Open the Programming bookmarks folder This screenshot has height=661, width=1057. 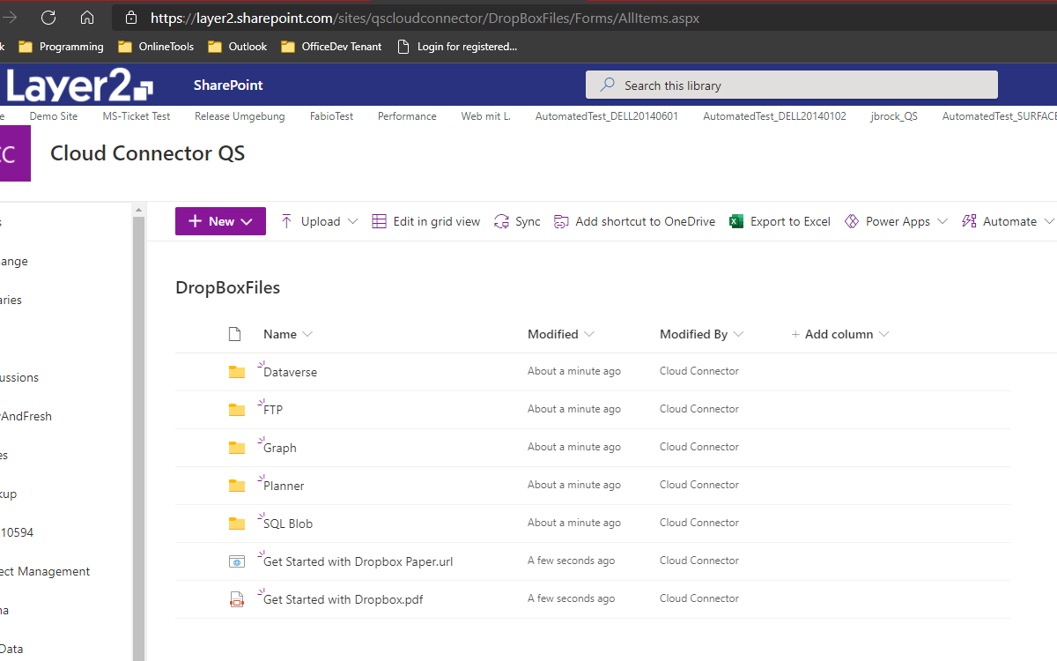pos(61,47)
